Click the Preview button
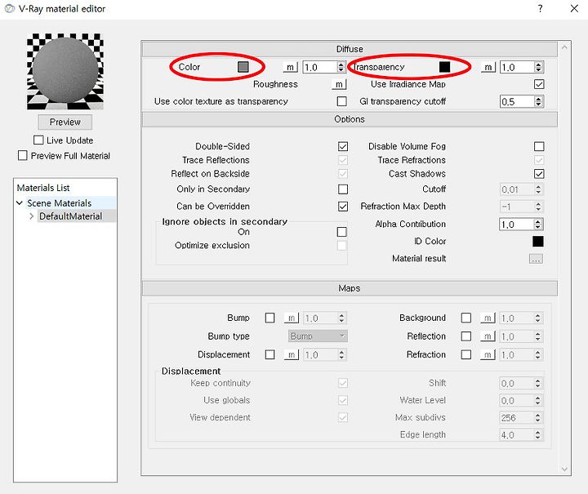Viewport: 588px width, 494px height. (65, 122)
